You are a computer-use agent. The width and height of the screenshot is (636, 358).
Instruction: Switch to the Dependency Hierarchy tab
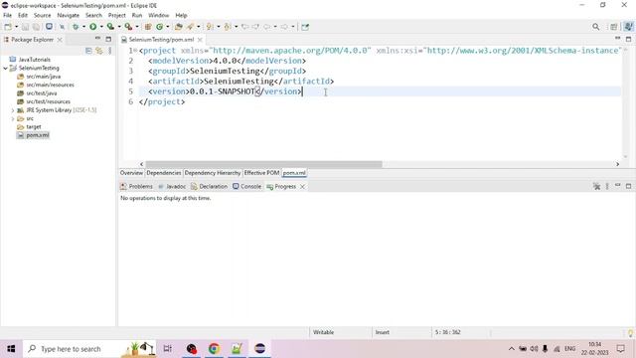coord(213,173)
